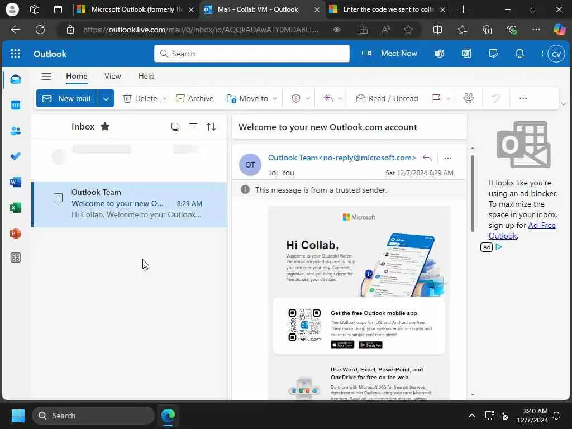The width and height of the screenshot is (572, 429).
Task: Open My Day panel icon
Action: (493, 54)
